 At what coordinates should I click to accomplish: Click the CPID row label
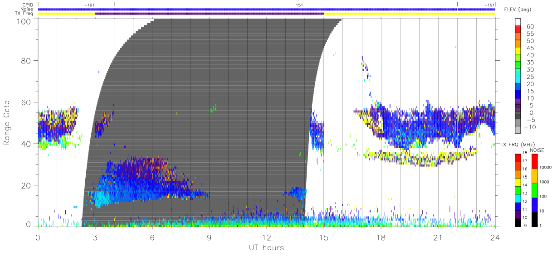(27, 5)
